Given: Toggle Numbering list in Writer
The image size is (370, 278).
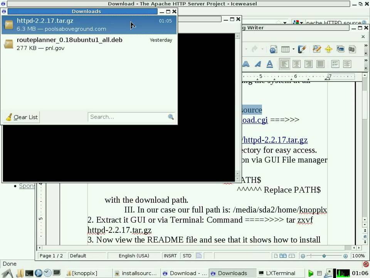Looking at the screenshot, I should pyautogui.click(x=335, y=64).
